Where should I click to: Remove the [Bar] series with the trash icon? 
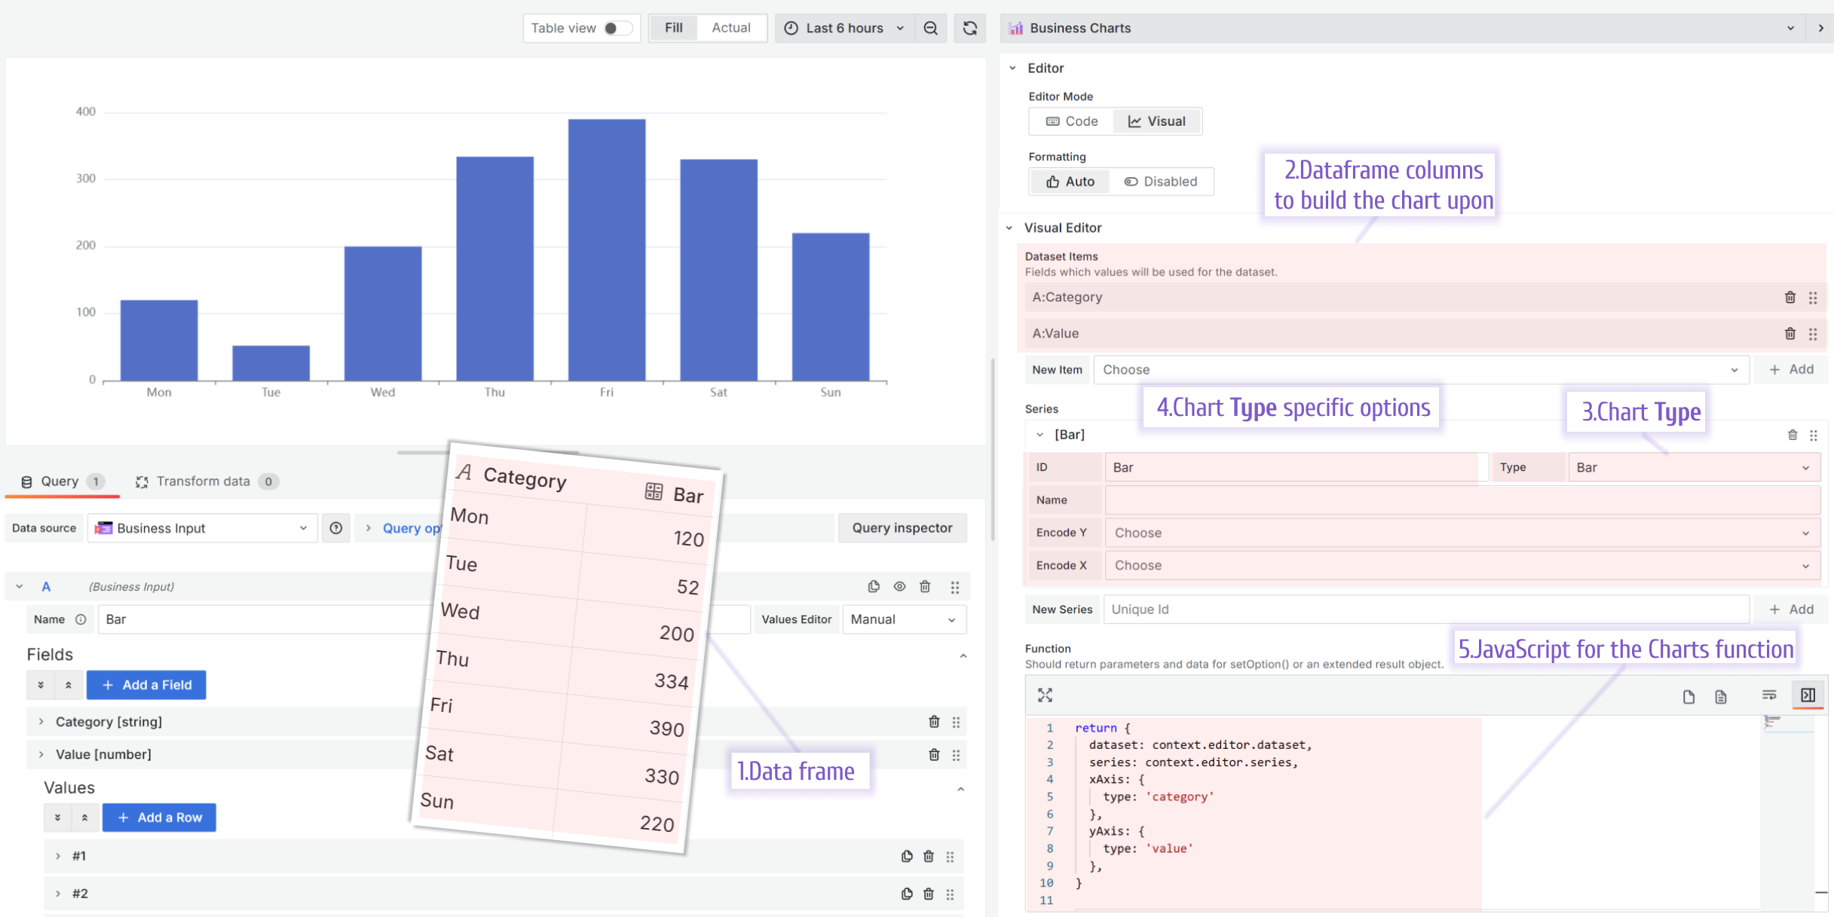(1793, 435)
